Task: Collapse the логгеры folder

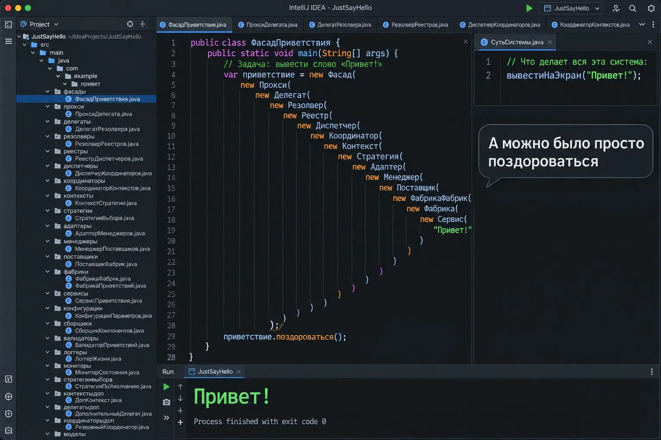Action: [48, 352]
